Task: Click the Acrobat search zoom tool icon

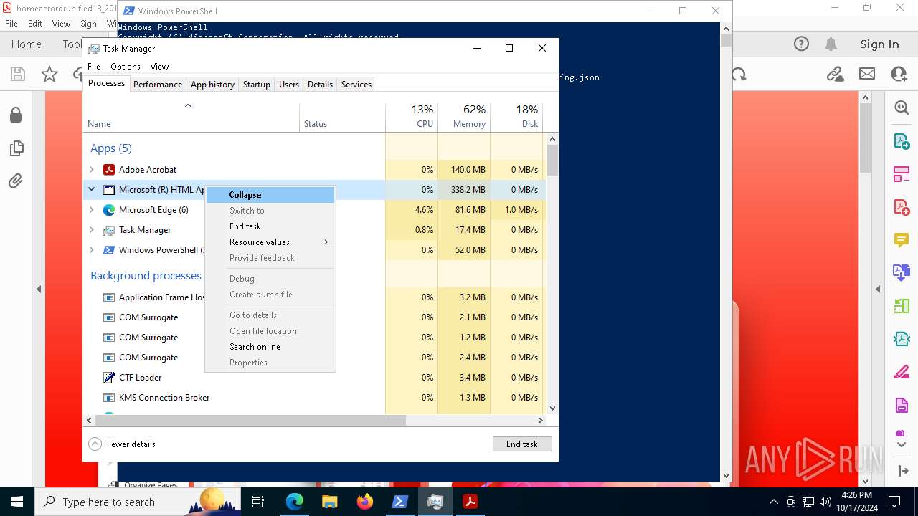Action: (902, 107)
